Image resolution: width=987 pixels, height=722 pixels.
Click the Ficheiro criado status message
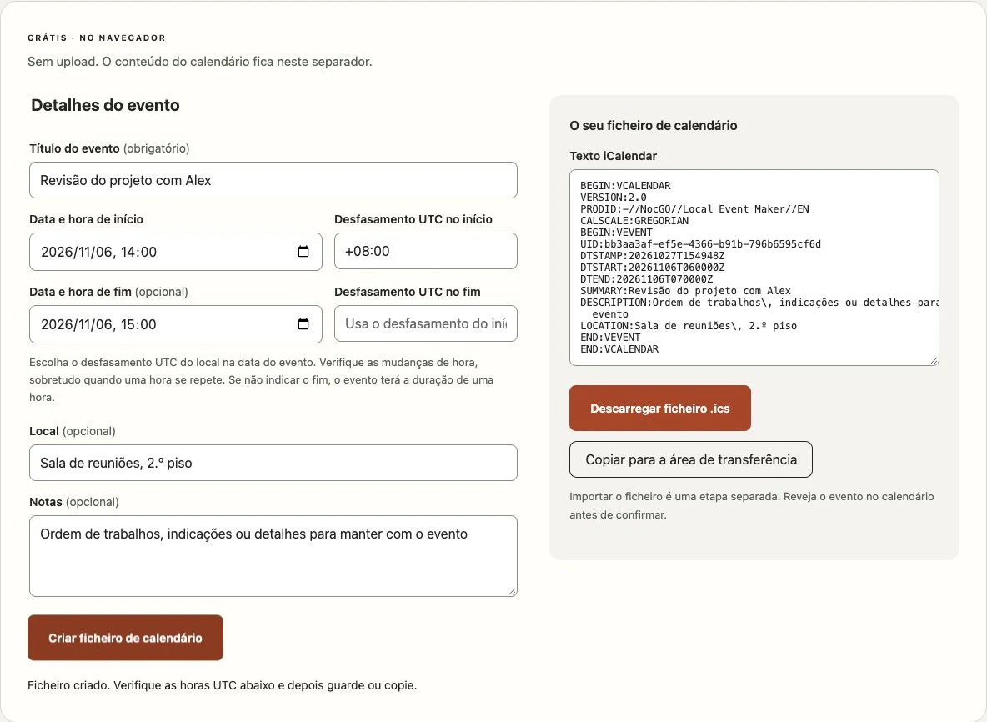click(223, 684)
